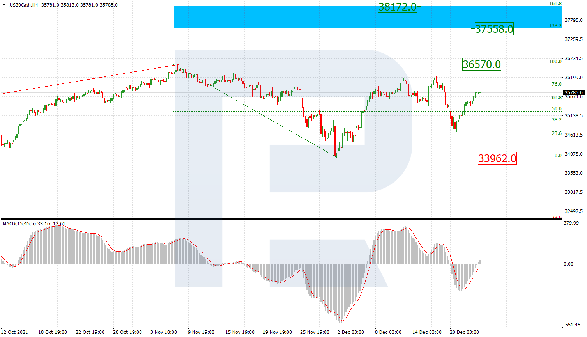Select the 38172.0 price label
The image size is (587, 337).
click(397, 7)
